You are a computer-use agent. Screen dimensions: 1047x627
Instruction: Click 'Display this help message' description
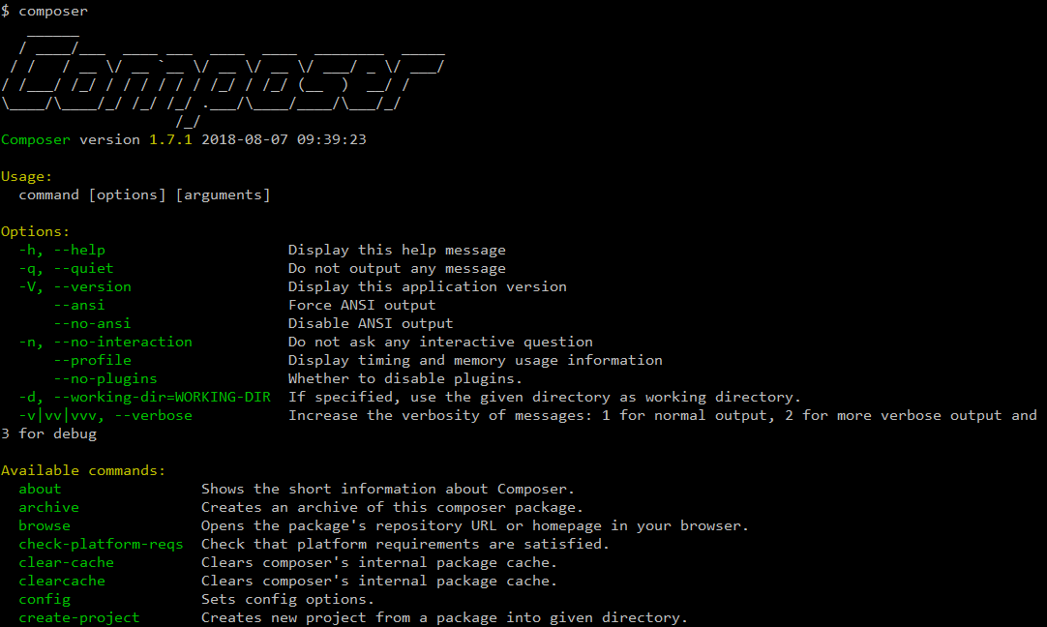pos(397,250)
